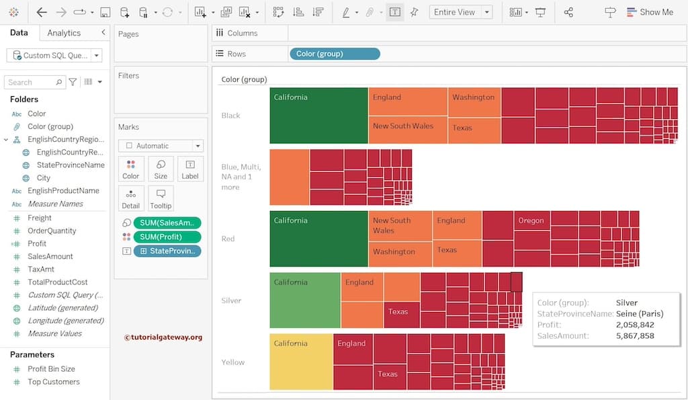Click the Save icon in toolbar

[105, 12]
